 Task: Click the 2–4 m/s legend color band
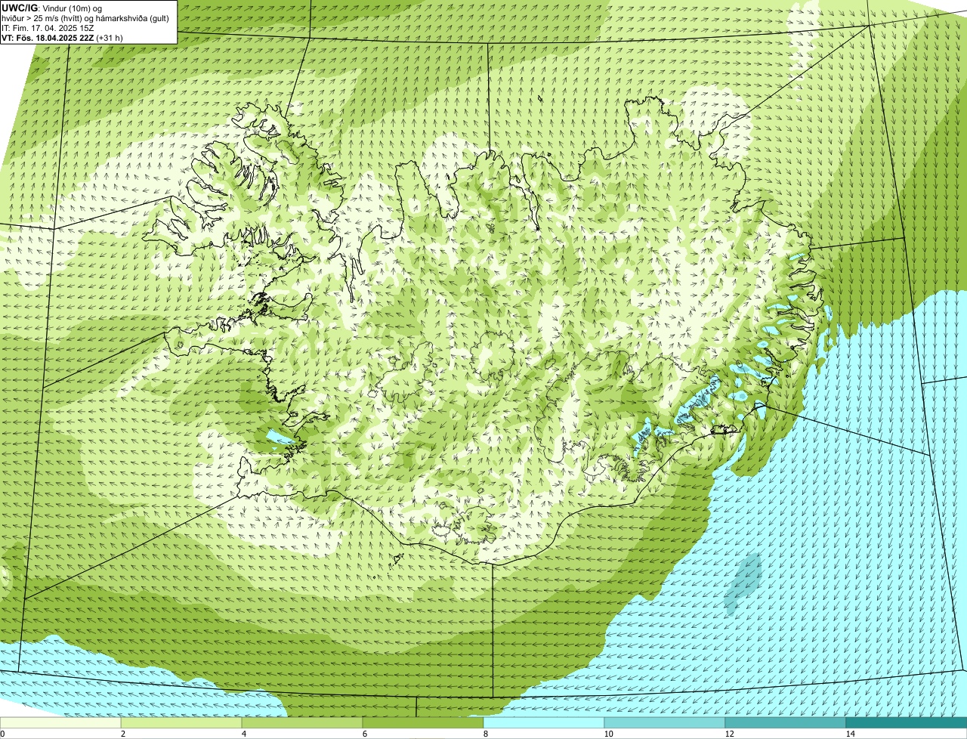[181, 722]
